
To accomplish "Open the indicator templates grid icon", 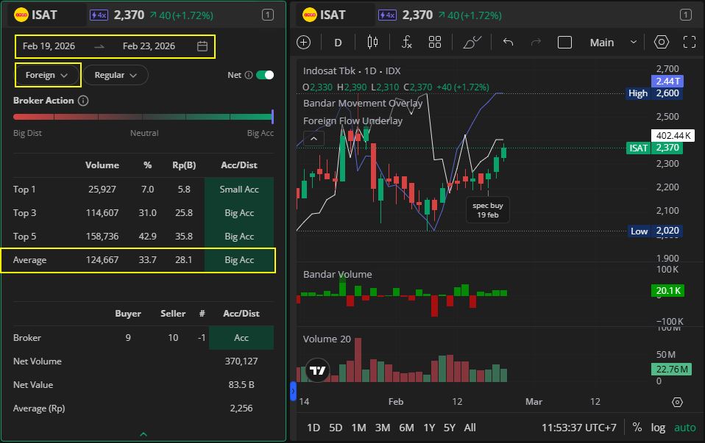I will (435, 42).
